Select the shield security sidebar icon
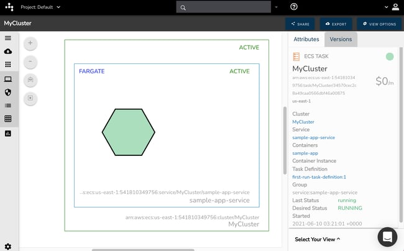The width and height of the screenshot is (404, 251). [x=8, y=92]
